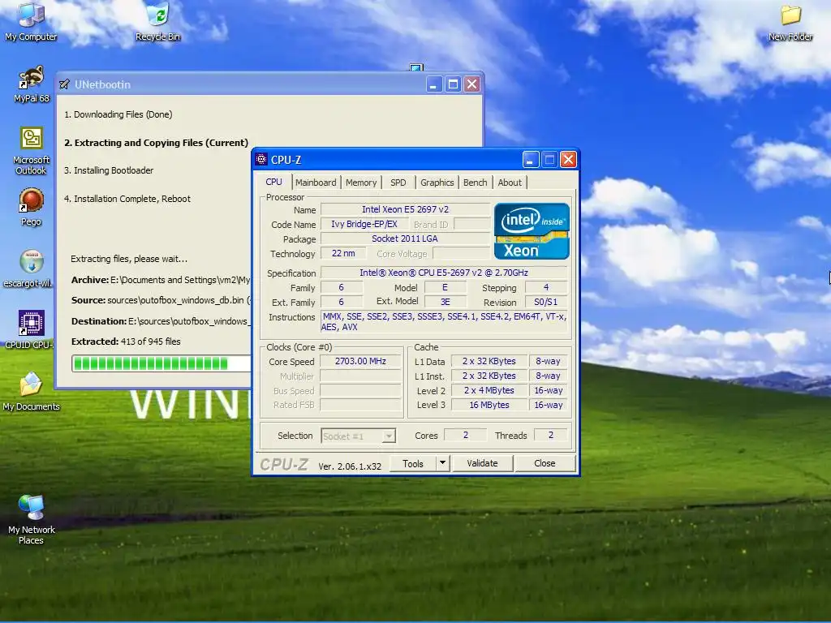Viewport: 831px width, 623px height.
Task: Click the Ext. Model 3E value
Action: point(446,302)
